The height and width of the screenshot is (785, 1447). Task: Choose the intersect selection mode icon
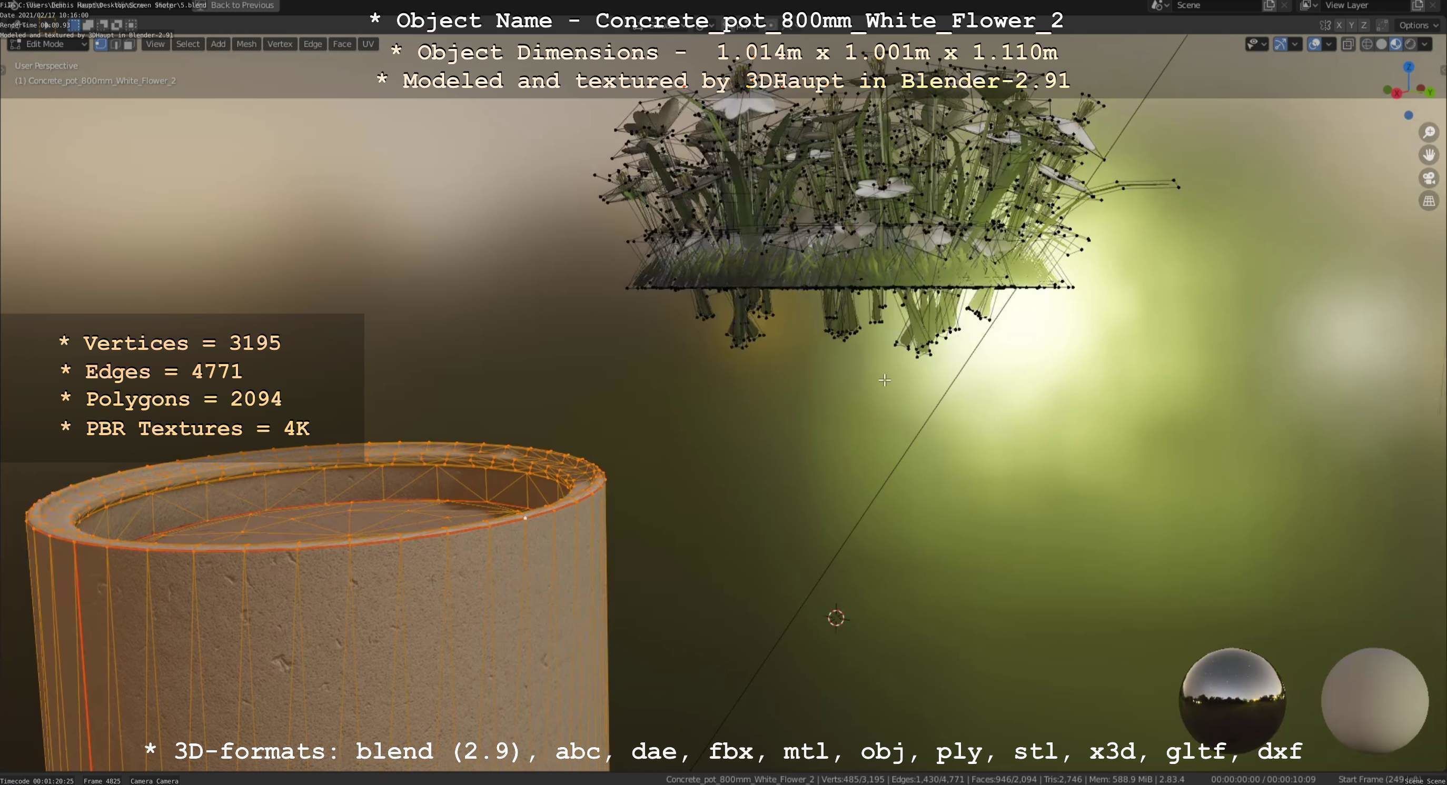[131, 25]
